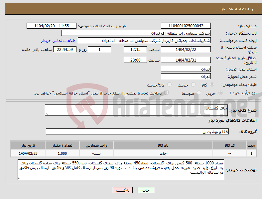Click the page title جزئیات اطلاعات نیاز
Screen dimensions: 262x199
237,9
